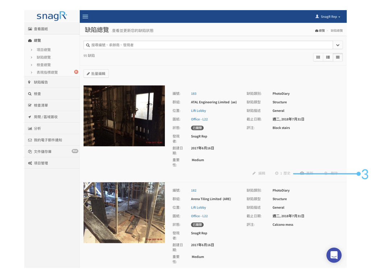Switch to detailed rows view icon
This screenshot has width=371, height=278.
[x=338, y=57]
